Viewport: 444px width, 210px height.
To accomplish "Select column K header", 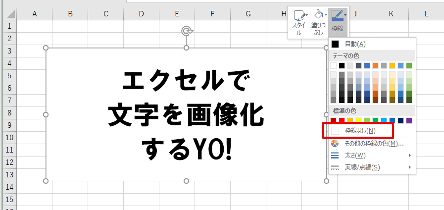I will 391,14.
